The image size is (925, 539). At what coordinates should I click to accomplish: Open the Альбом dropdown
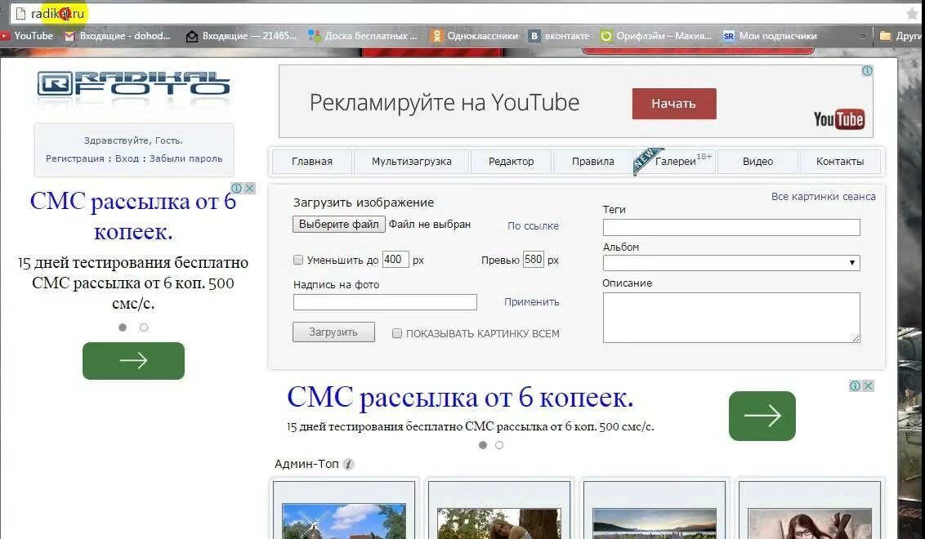731,262
